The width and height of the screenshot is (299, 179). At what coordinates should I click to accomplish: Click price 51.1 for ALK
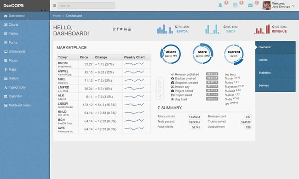pyautogui.click(x=89, y=97)
